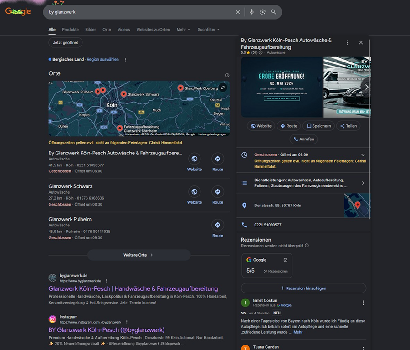
Task: Switch to the Orte tab
Action: (x=107, y=30)
